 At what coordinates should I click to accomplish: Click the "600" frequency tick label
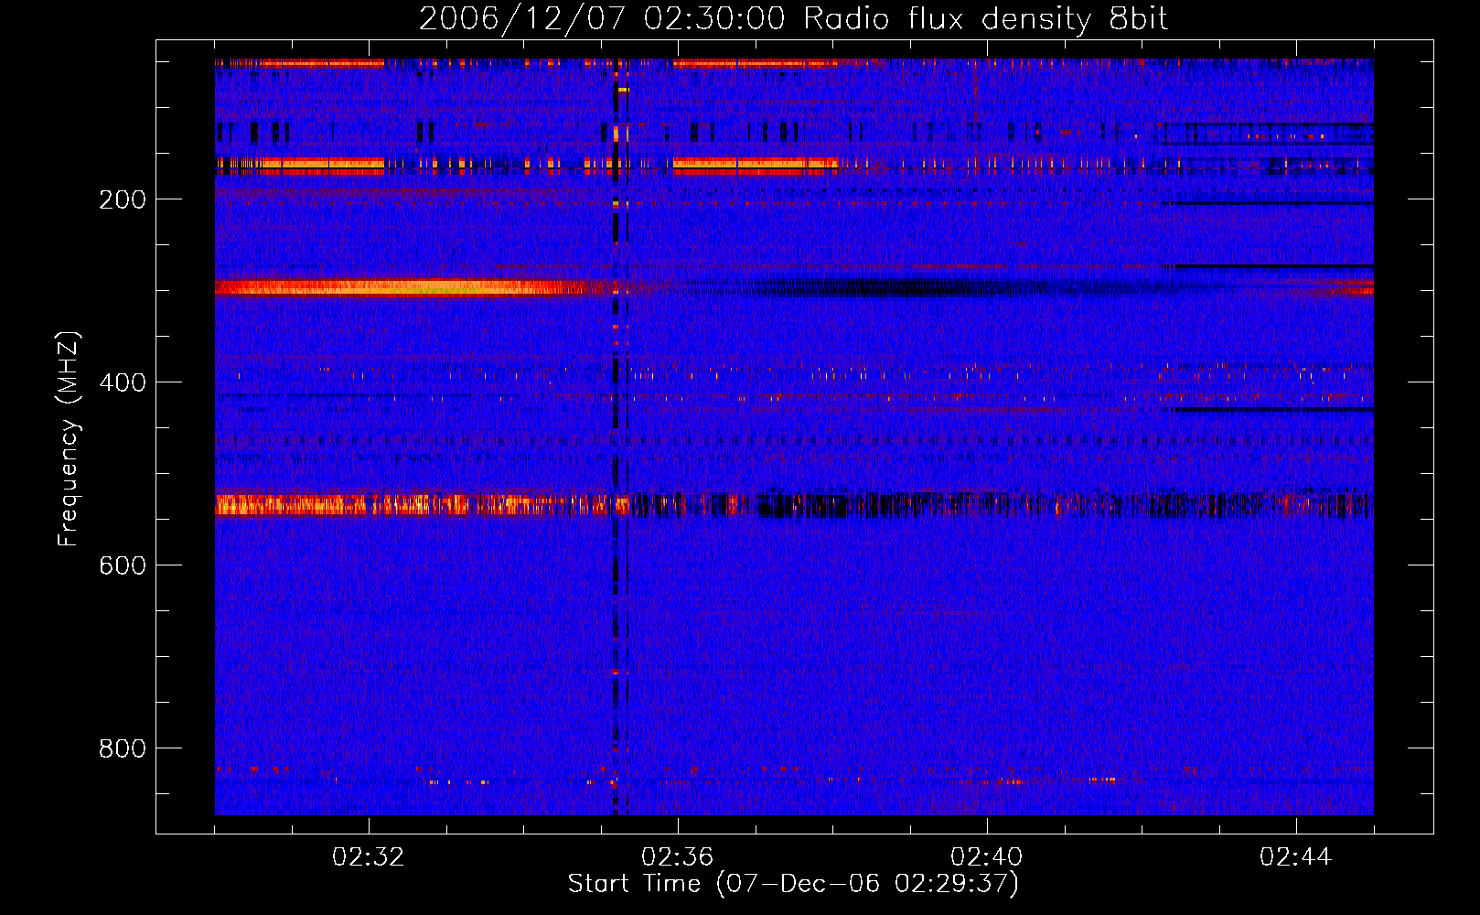(x=123, y=565)
